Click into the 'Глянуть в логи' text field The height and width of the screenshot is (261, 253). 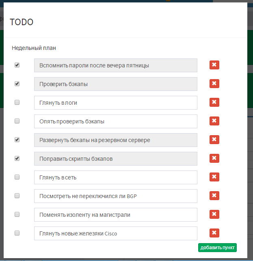point(116,103)
